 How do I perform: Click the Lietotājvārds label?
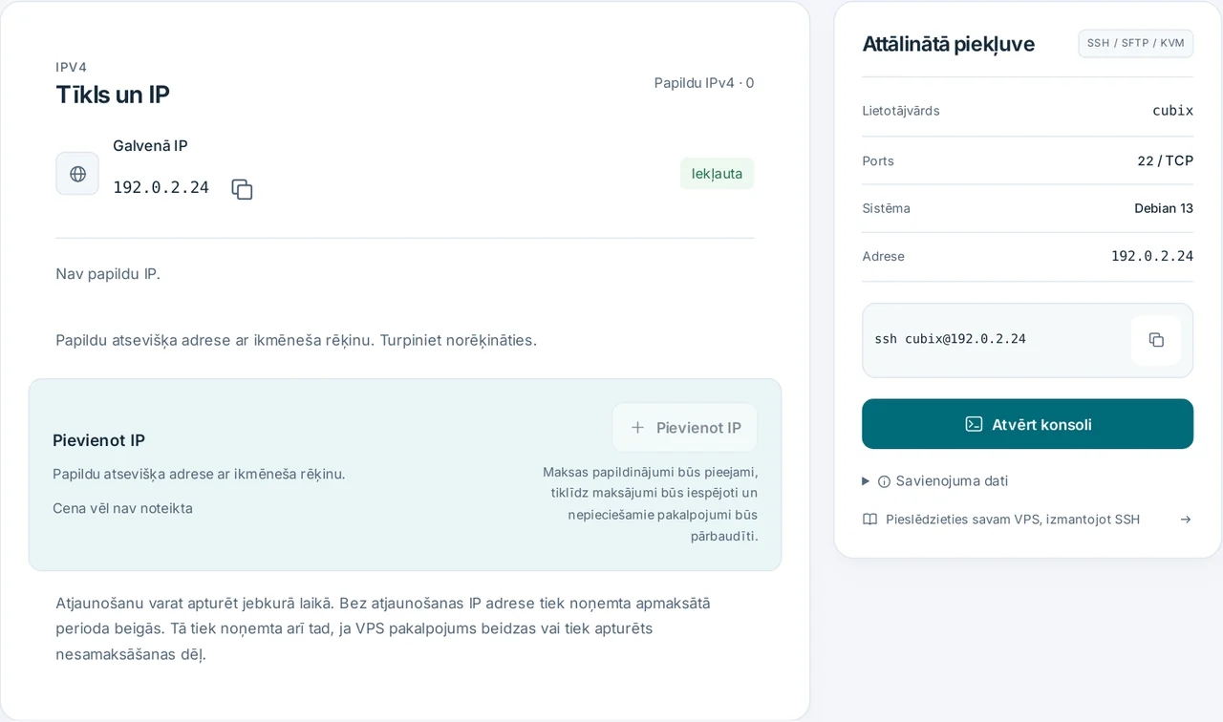[901, 111]
